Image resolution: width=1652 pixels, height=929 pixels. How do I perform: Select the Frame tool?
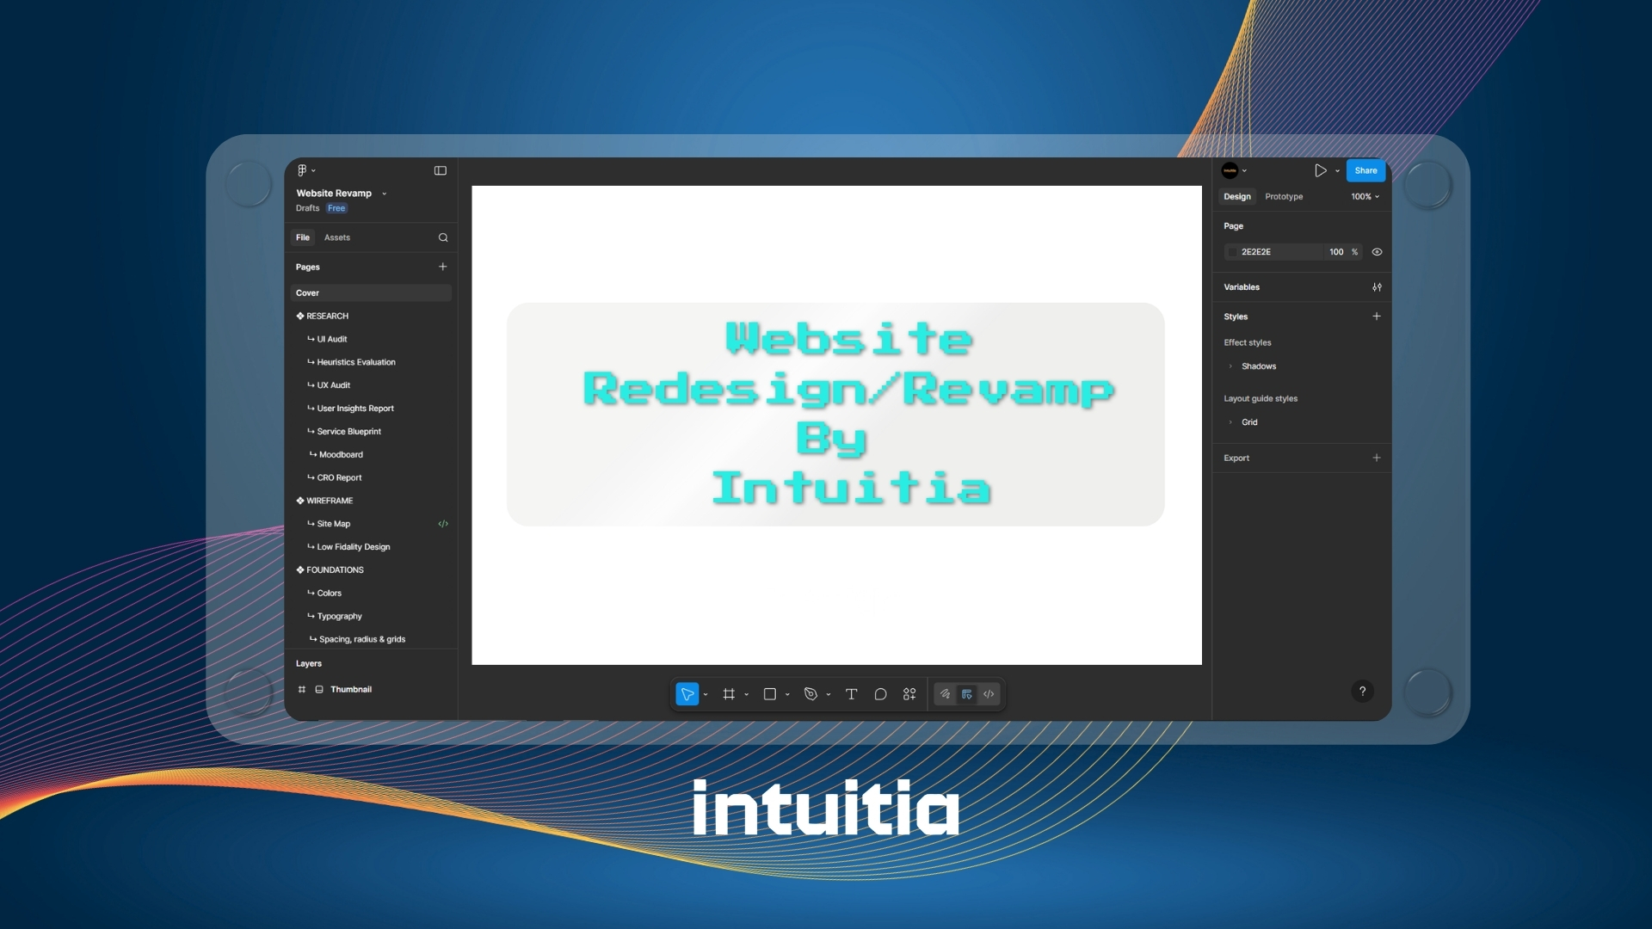coord(729,694)
